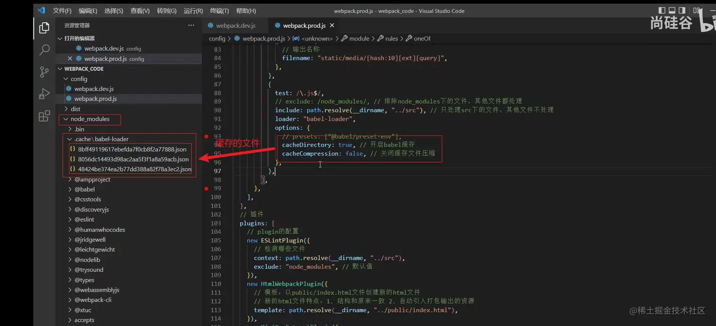Expand the dist folder

point(129,109)
